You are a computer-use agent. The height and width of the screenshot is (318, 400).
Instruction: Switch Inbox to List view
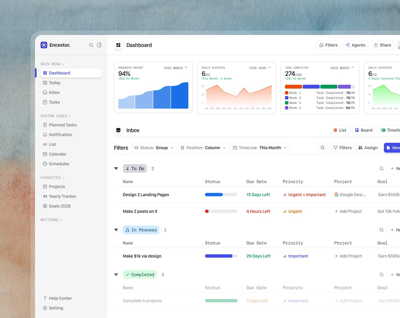pyautogui.click(x=340, y=130)
